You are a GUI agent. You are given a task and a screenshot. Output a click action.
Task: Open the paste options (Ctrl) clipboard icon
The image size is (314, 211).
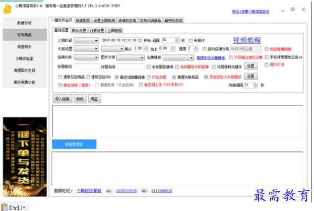[x=4, y=208]
